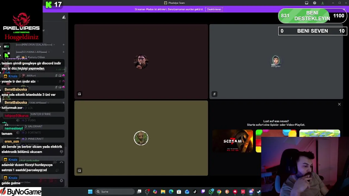
Task: Click the 'Lust auf was neues?' heading text
Action: pos(276,121)
